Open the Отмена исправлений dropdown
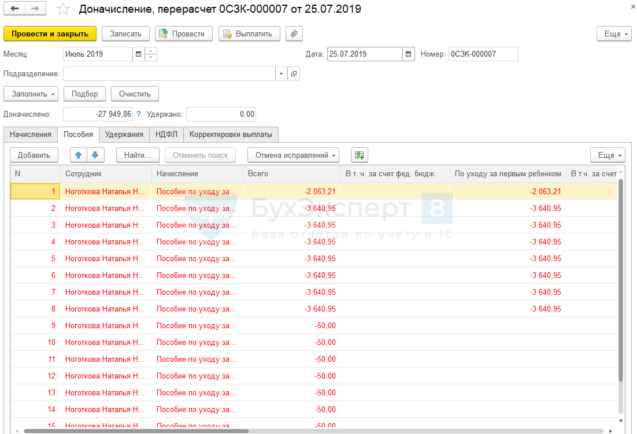The width and height of the screenshot is (637, 434). click(x=293, y=155)
